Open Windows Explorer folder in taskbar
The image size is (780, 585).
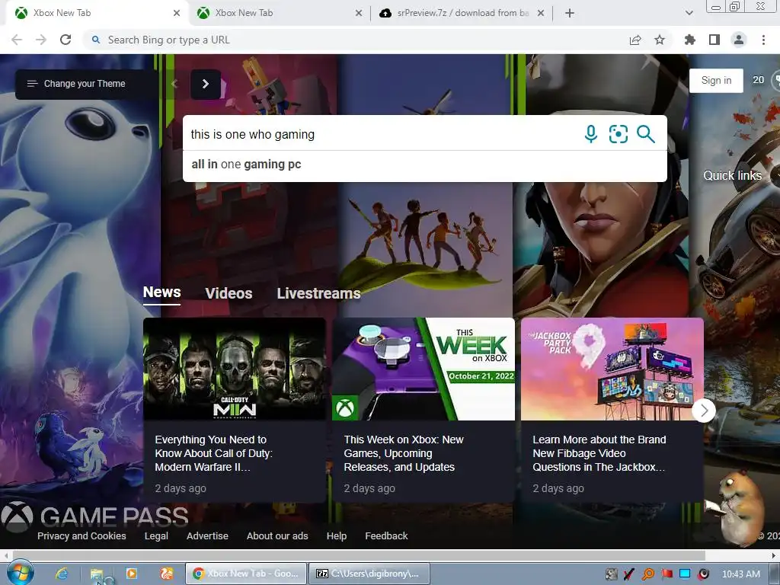pyautogui.click(x=97, y=574)
